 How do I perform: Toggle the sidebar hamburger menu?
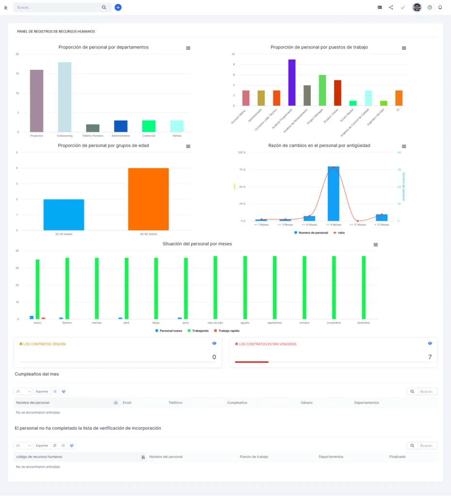tap(6, 8)
